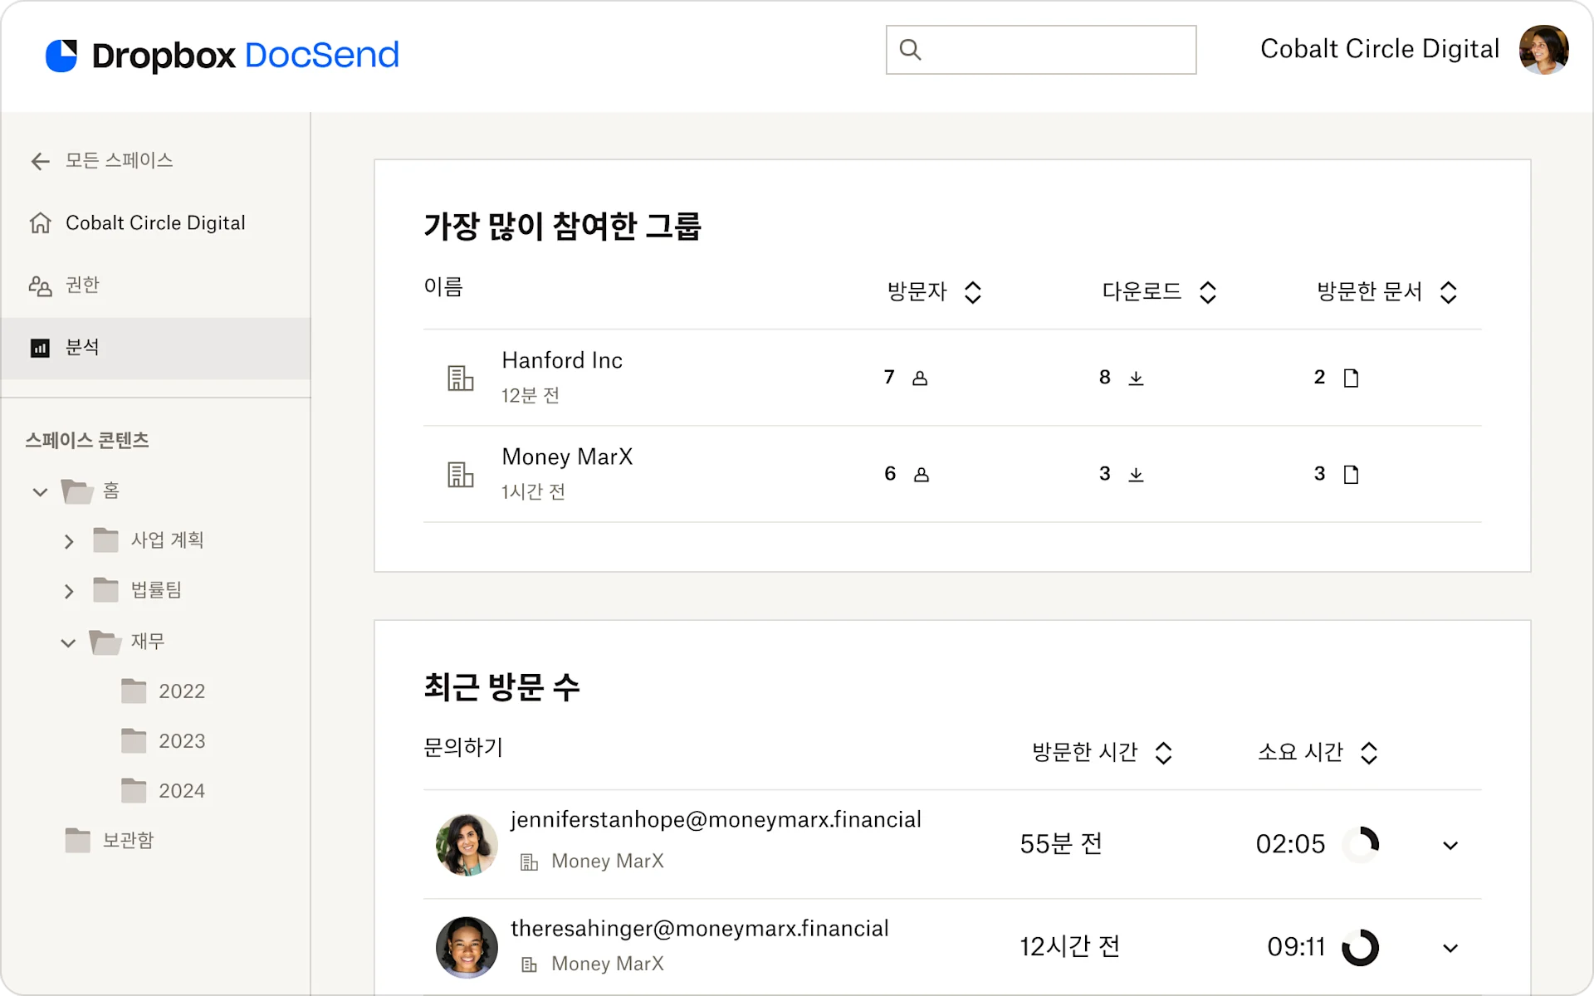Click the 2023 folder icon
This screenshot has width=1594, height=996.
click(x=134, y=740)
